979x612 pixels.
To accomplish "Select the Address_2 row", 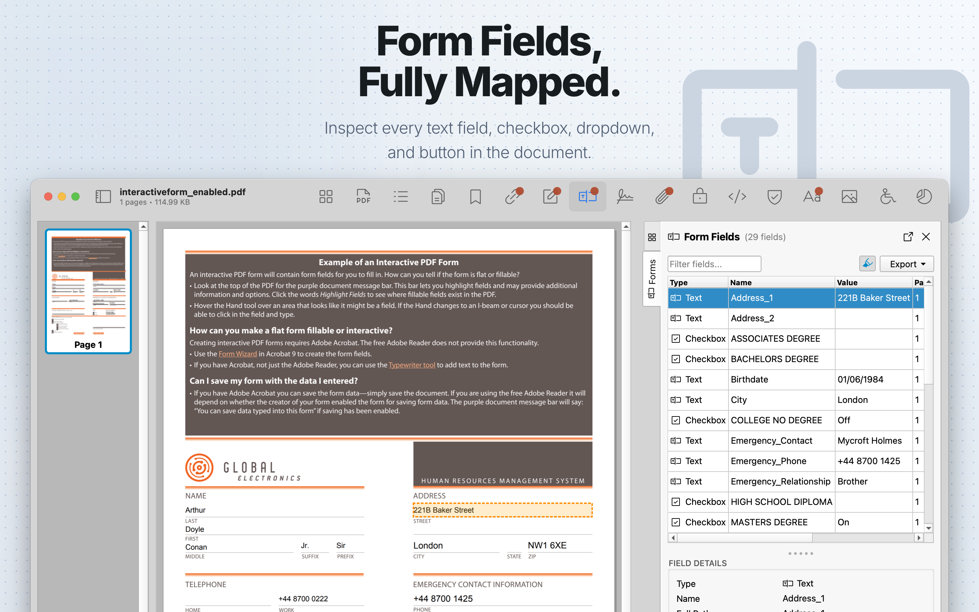I will click(796, 318).
